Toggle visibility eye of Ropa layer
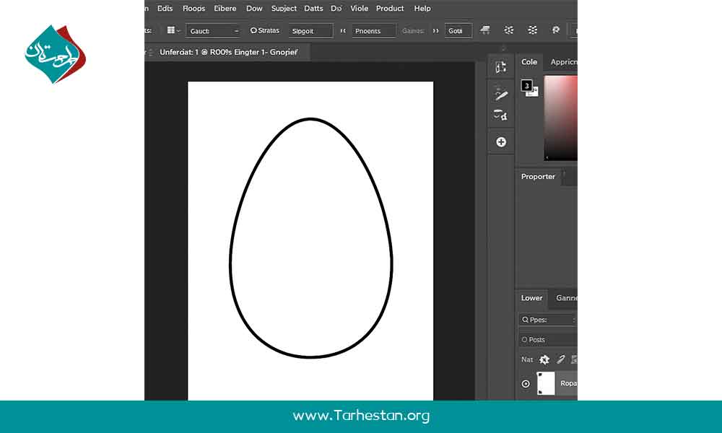 pos(526,384)
